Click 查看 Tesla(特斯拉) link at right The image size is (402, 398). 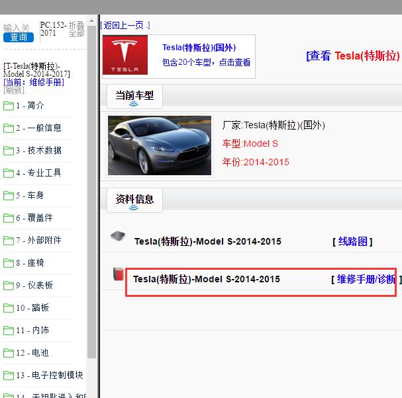click(x=354, y=56)
